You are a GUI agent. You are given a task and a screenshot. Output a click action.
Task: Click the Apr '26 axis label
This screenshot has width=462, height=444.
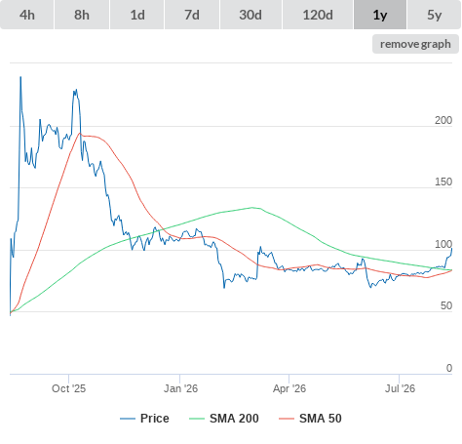[289, 388]
